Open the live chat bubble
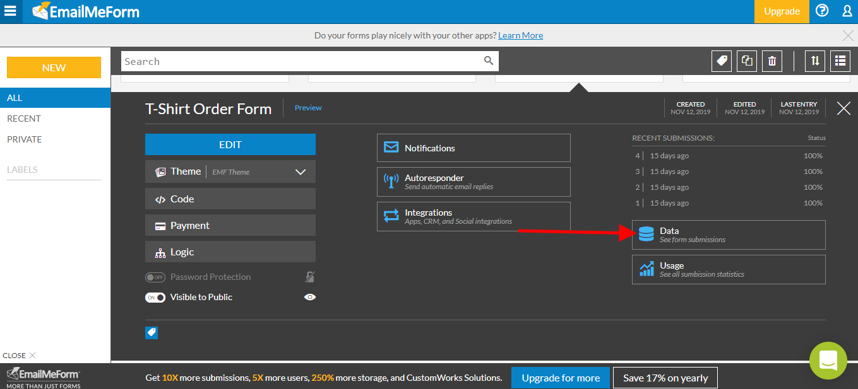Viewport: 858px width, 389px height. (828, 361)
